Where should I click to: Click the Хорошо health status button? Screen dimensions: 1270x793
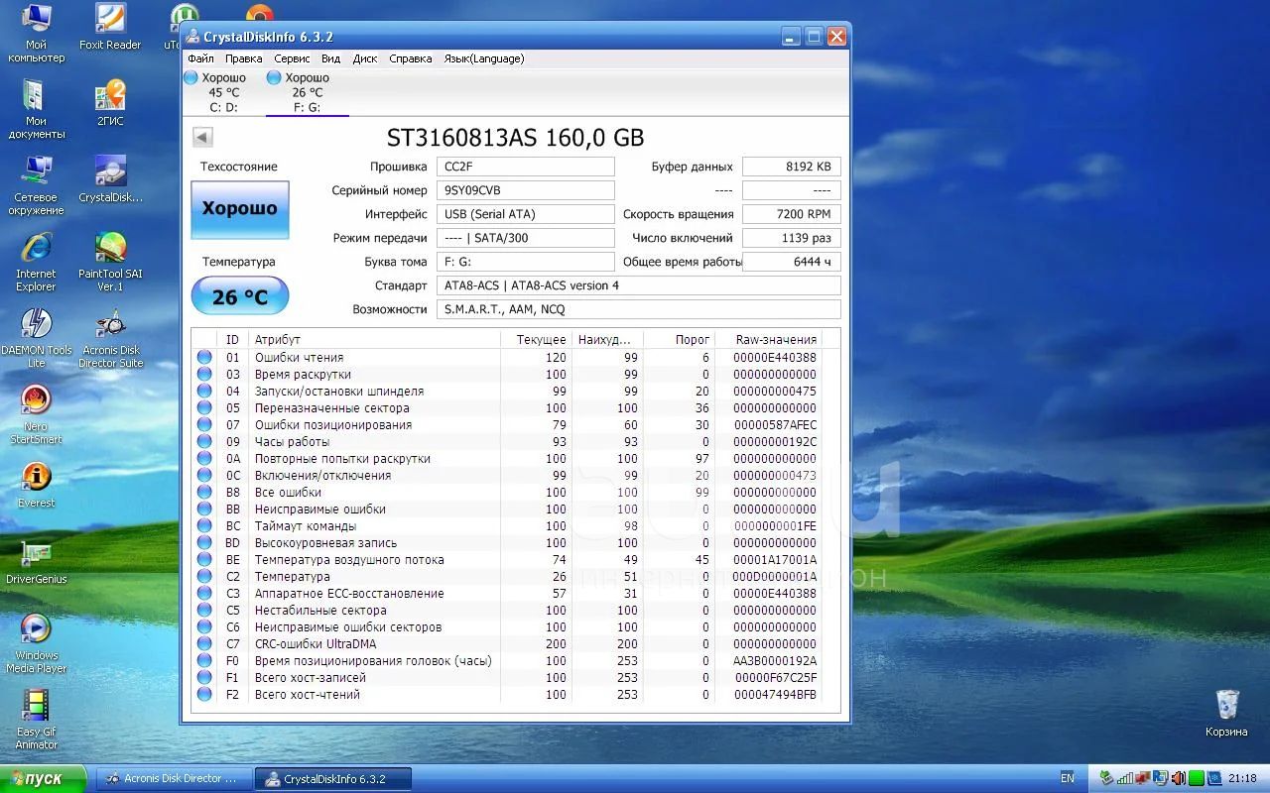[x=239, y=209]
